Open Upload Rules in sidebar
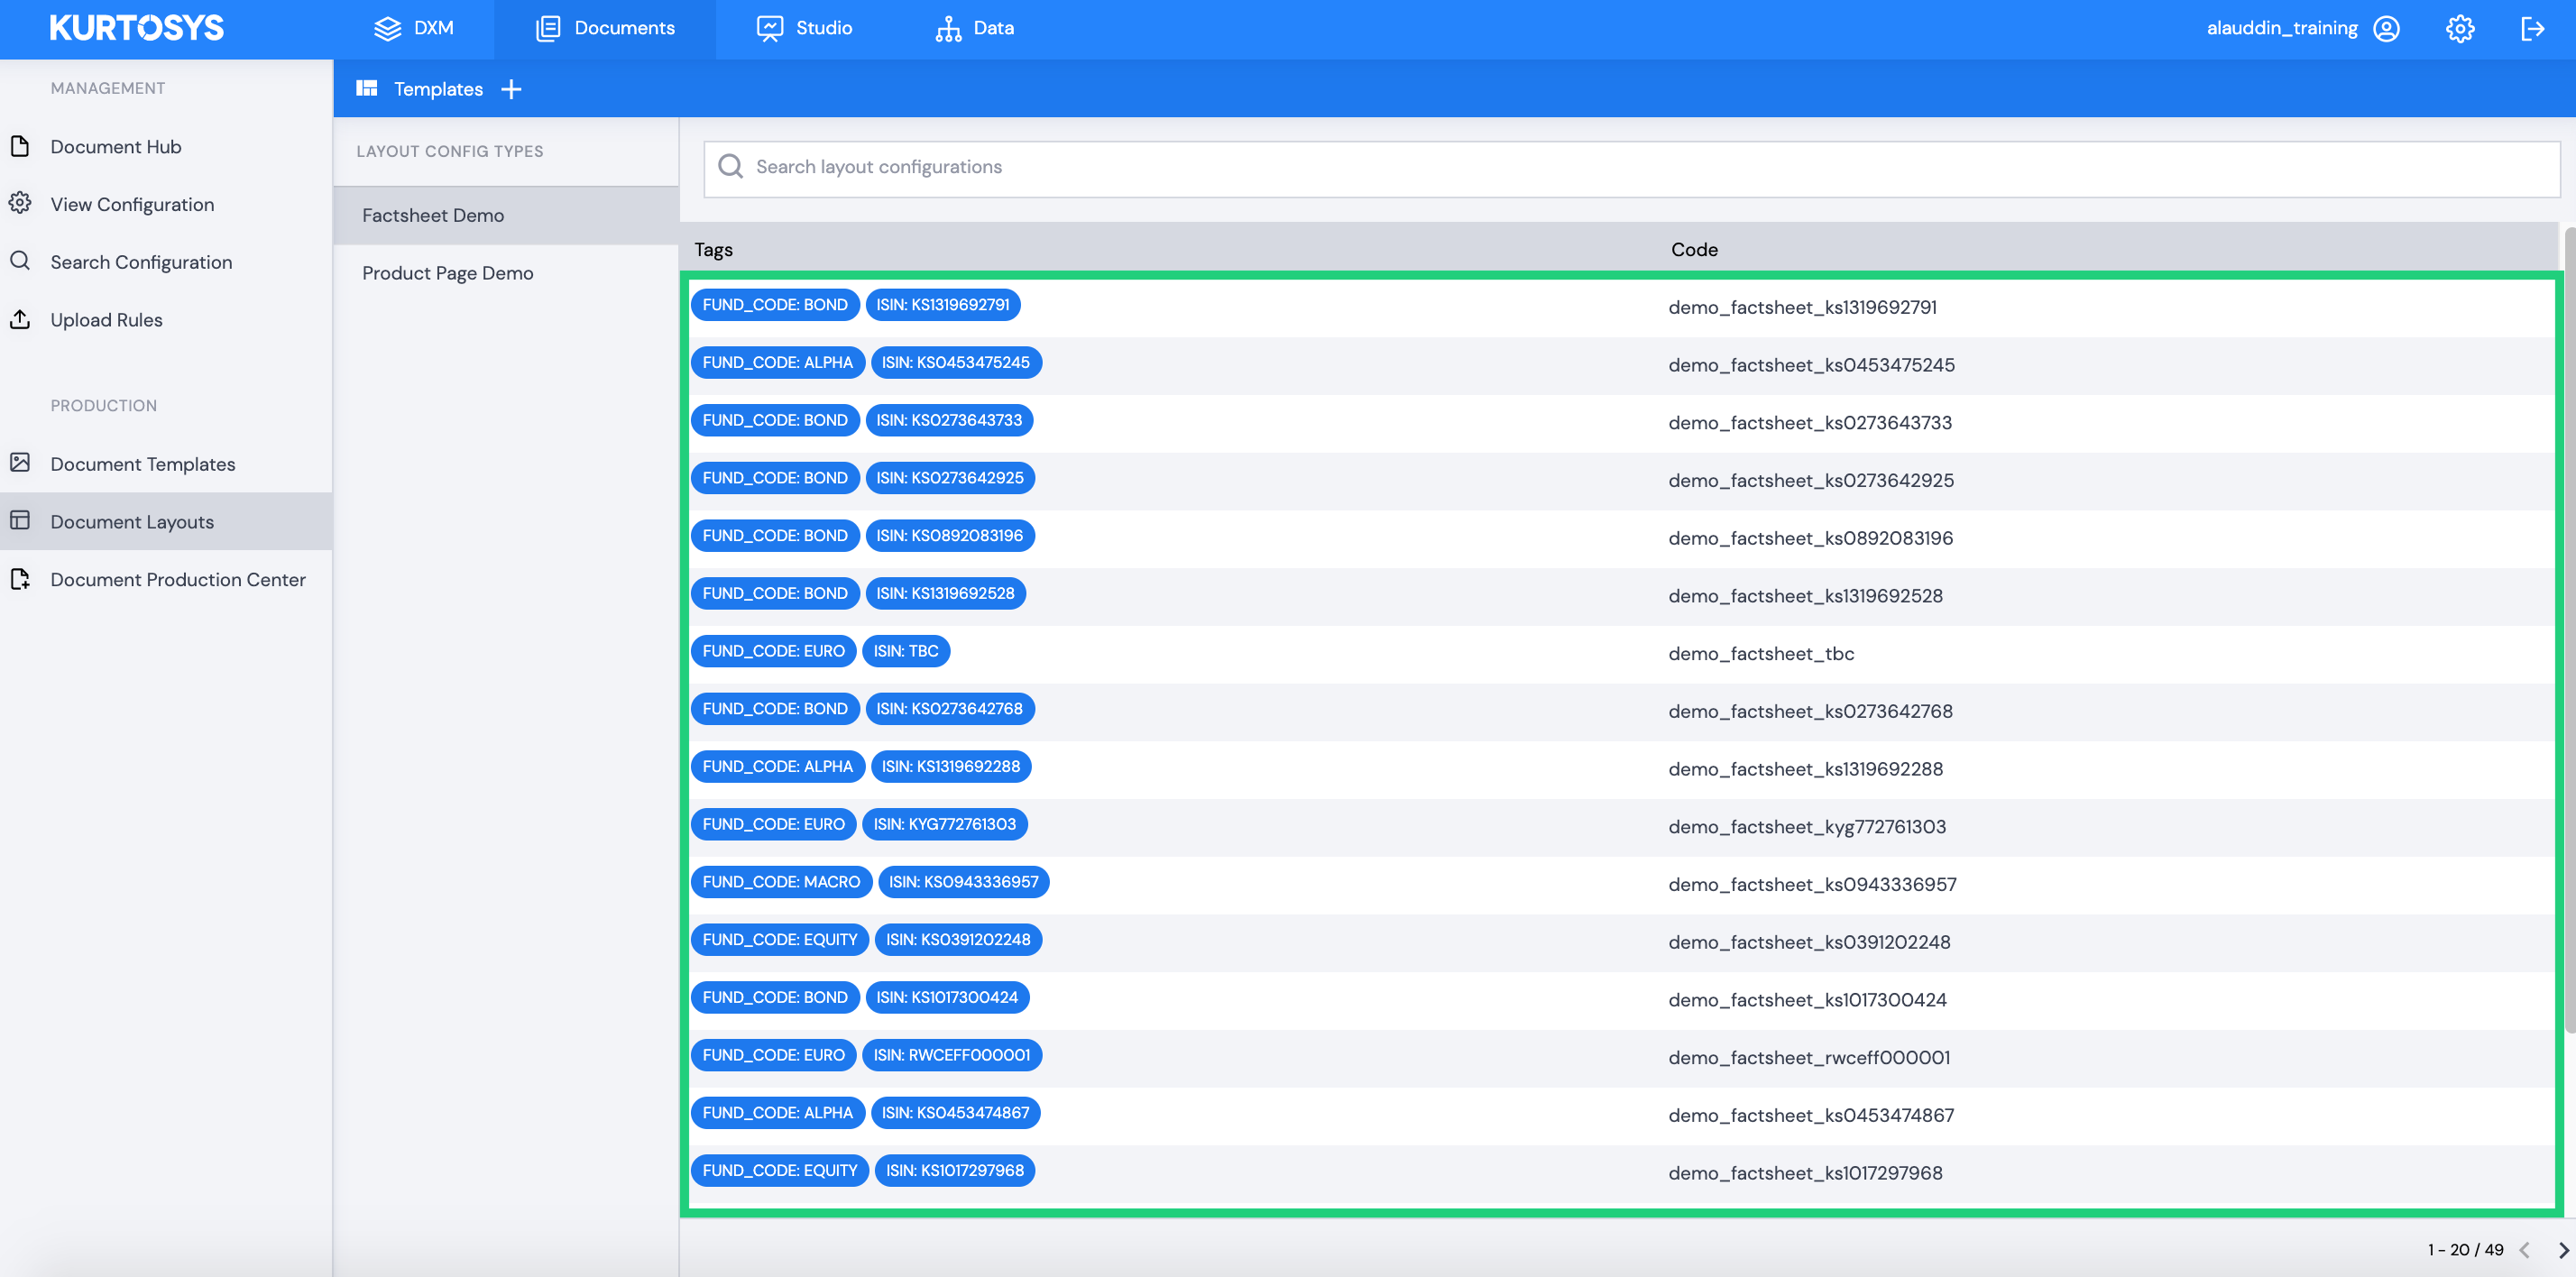Image resolution: width=2576 pixels, height=1277 pixels. click(106, 320)
